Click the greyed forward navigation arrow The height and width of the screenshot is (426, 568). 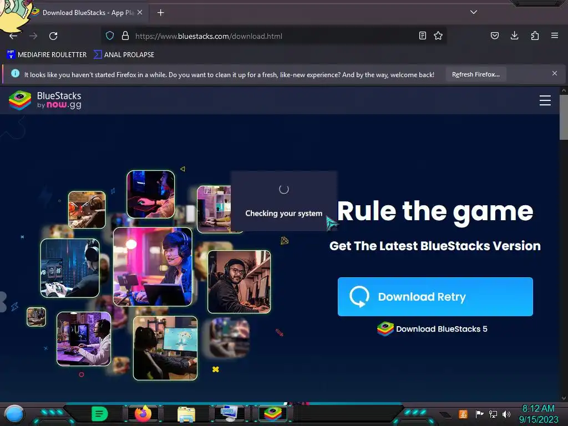33,36
